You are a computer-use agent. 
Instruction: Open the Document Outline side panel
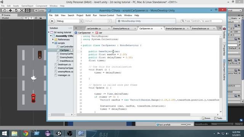(x=224, y=70)
